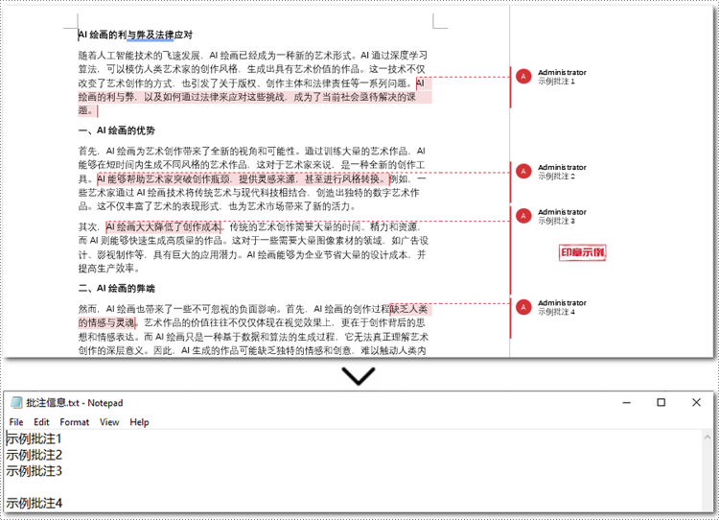Screen dimensions: 719x520
Task: Click the document title AI 绘画的利与弊及法律应对
Action: point(135,35)
